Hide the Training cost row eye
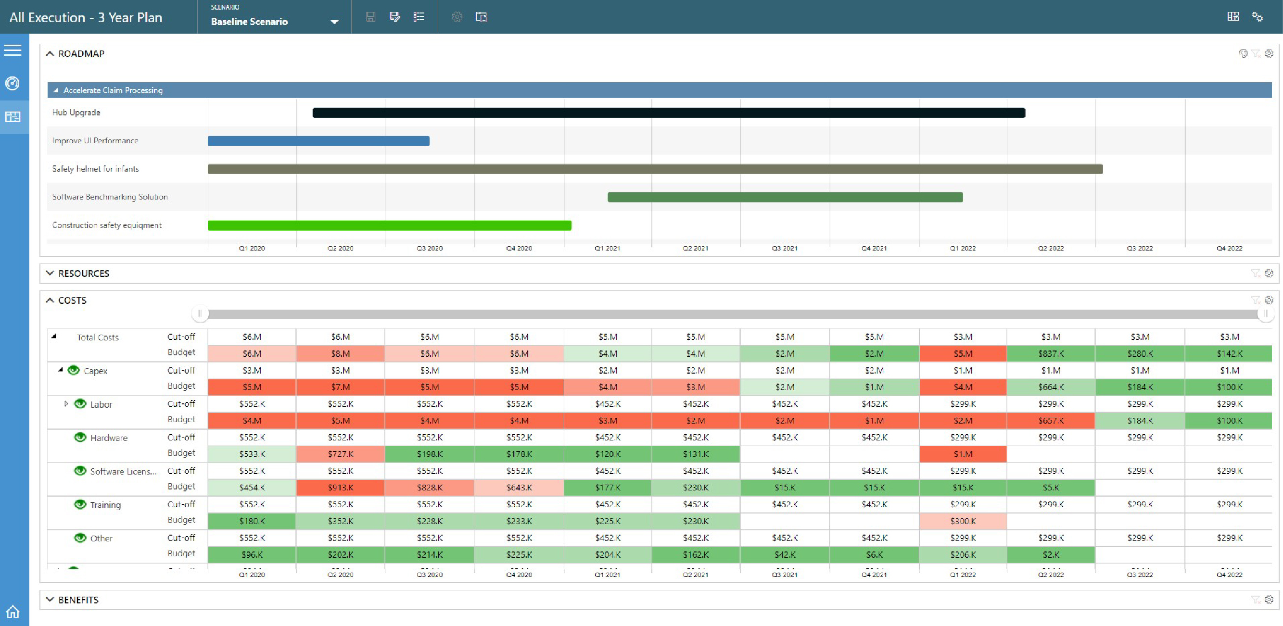Screen dimensions: 1283x626 pyautogui.click(x=80, y=504)
